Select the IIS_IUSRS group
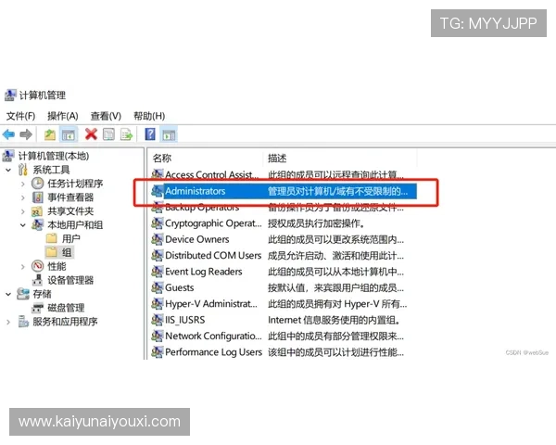 (x=184, y=320)
